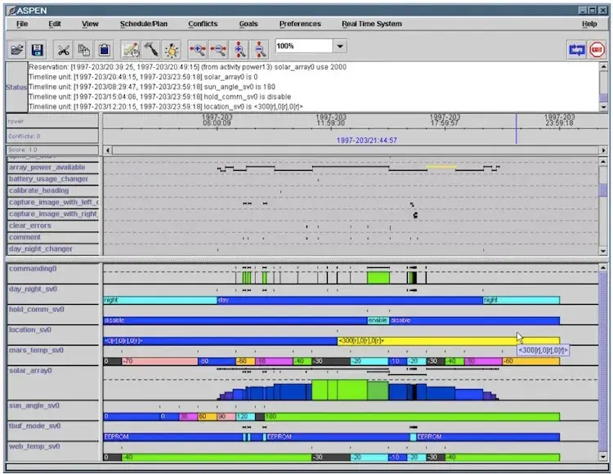This screenshot has width=613, height=474.
Task: Select the capture_image_with_right activity label
Action: [53, 214]
